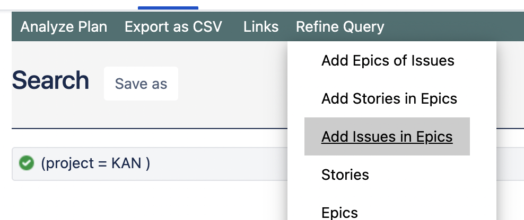
Task: Select Add Epics of Issues option
Action: 388,61
